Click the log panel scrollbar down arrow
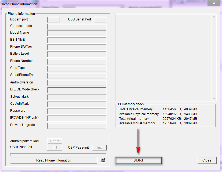Viewport: 222px width, 172px height. [214, 99]
